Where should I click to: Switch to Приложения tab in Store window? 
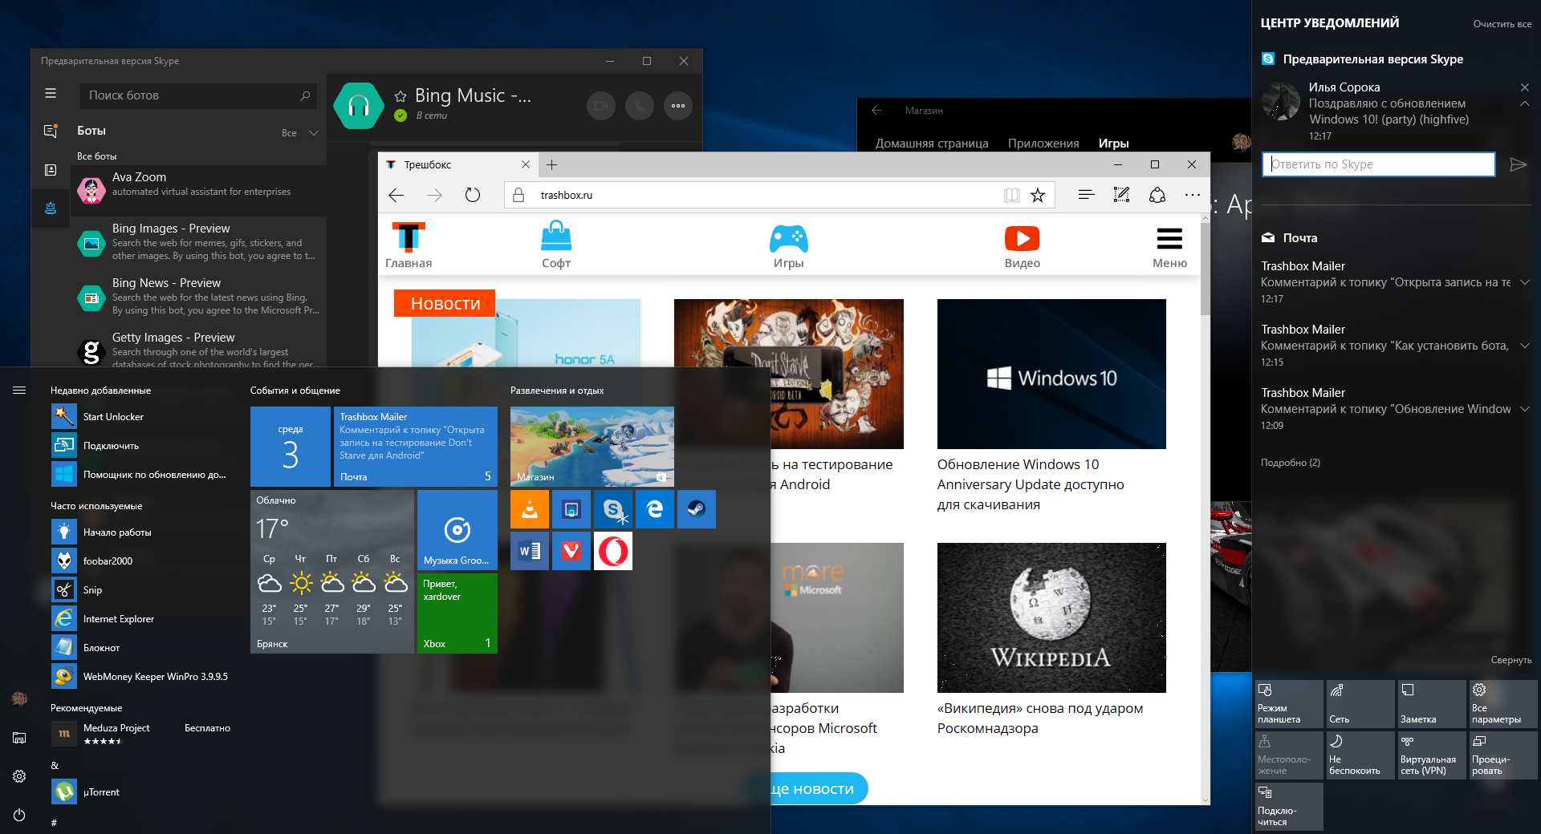tap(1043, 144)
